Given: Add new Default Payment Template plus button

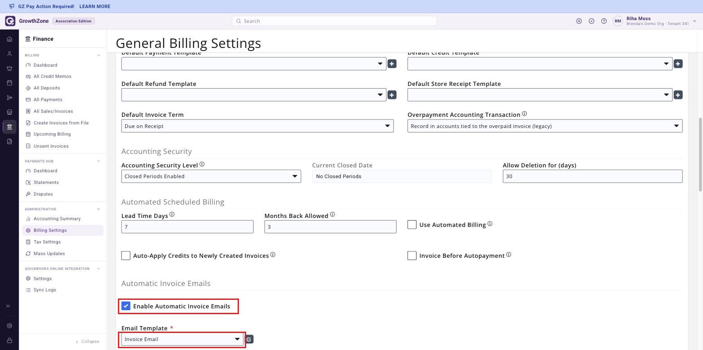Looking at the screenshot, I should point(392,64).
